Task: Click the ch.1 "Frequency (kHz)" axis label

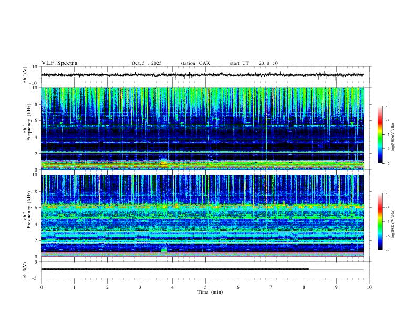Action: [x=29, y=122]
